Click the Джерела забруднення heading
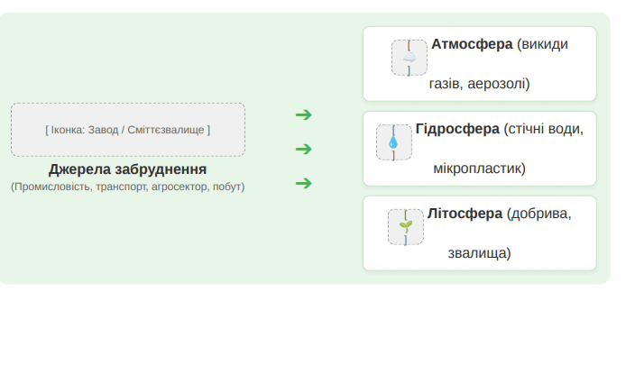 coord(127,169)
